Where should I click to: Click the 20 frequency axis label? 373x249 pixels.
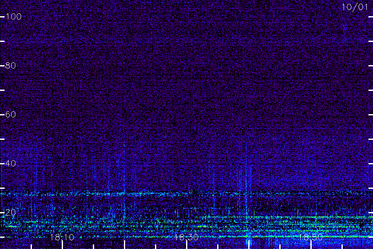click(x=10, y=212)
